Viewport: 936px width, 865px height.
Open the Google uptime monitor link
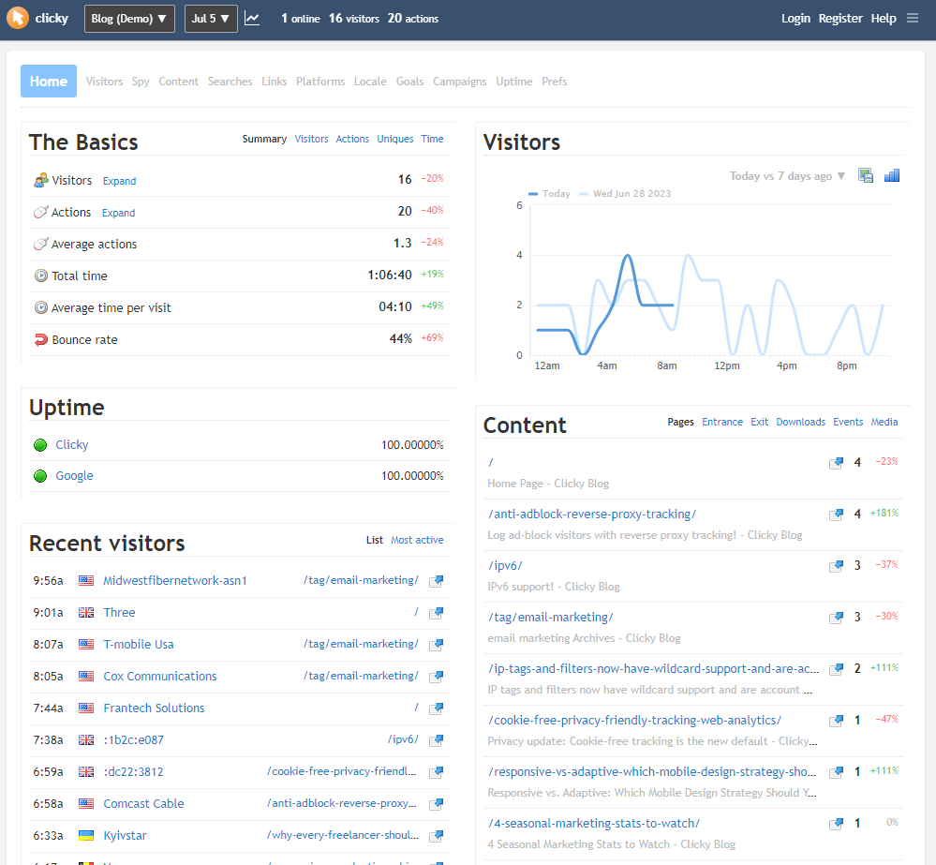pyautogui.click(x=74, y=476)
